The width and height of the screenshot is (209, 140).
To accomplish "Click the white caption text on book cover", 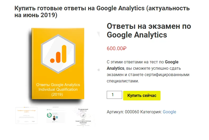I will [x=58, y=89].
